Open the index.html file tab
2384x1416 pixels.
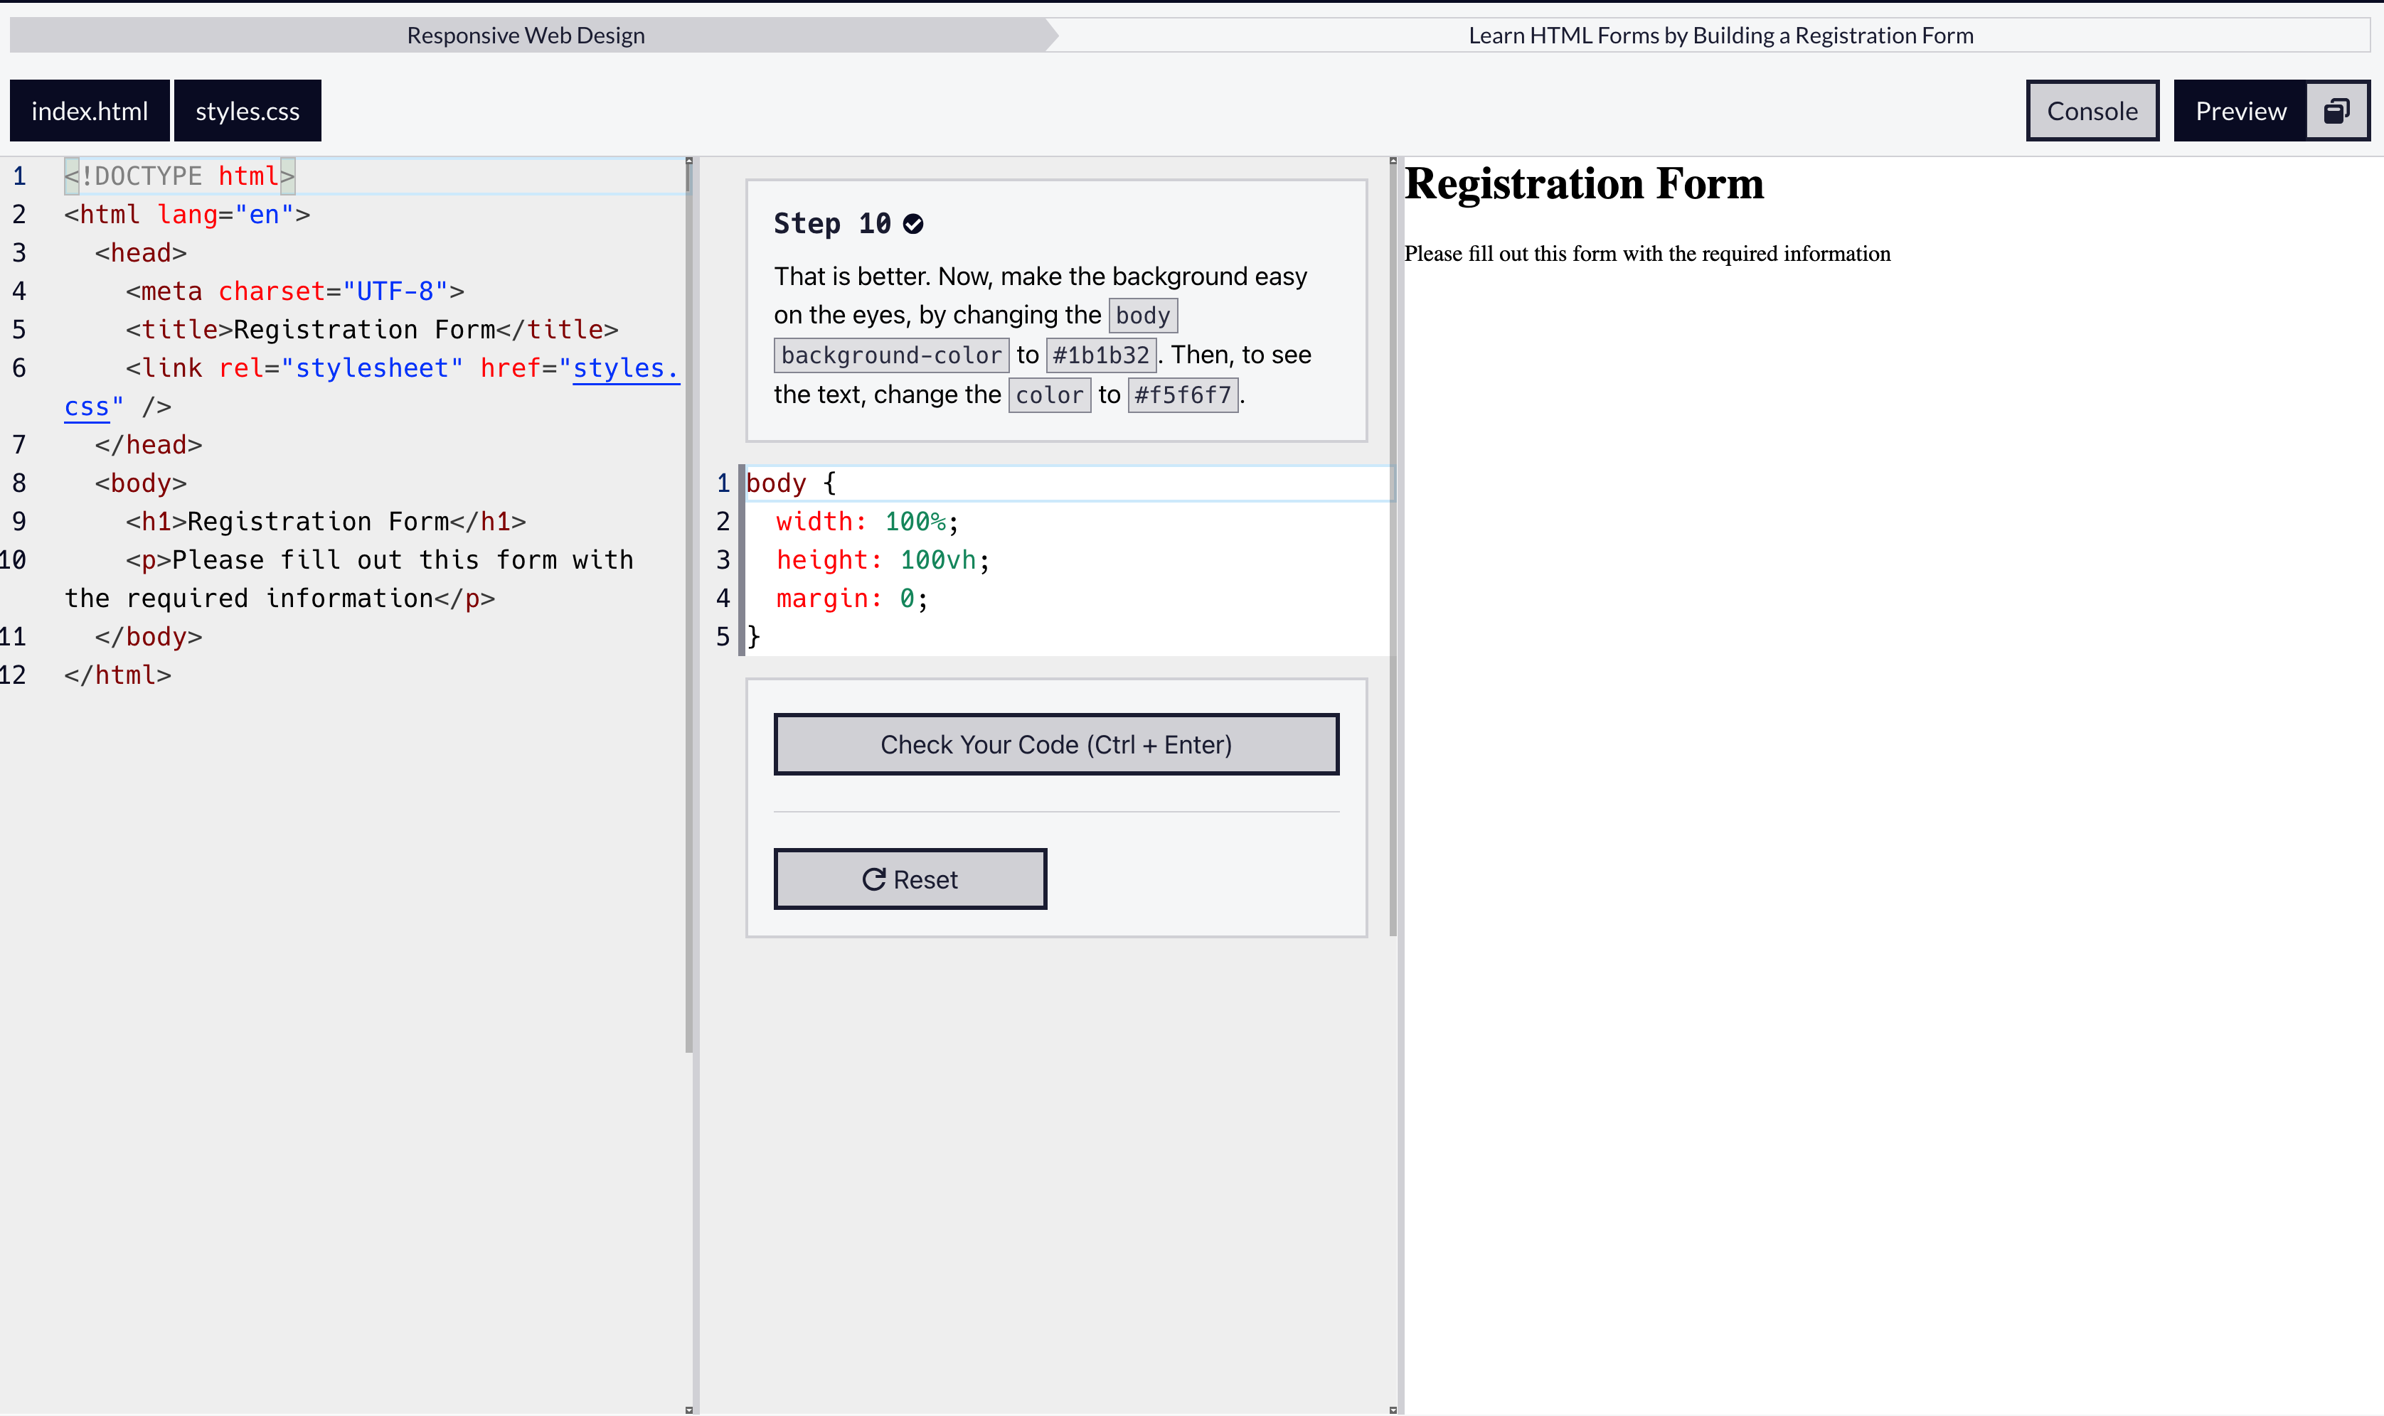[x=90, y=111]
